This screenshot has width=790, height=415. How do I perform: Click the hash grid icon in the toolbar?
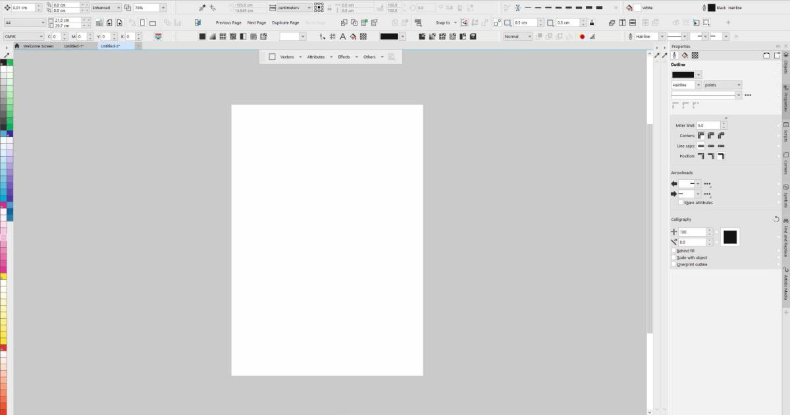(333, 37)
